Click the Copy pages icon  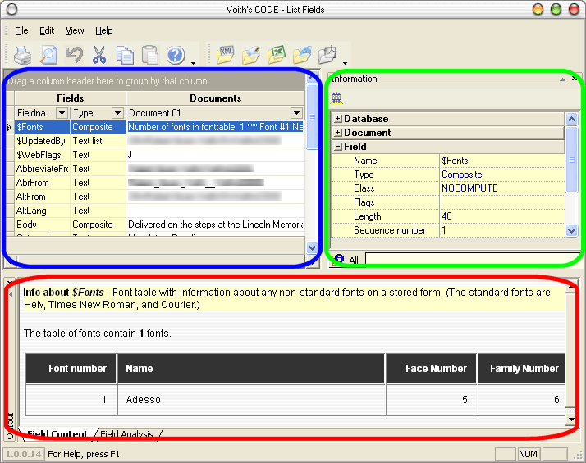125,55
